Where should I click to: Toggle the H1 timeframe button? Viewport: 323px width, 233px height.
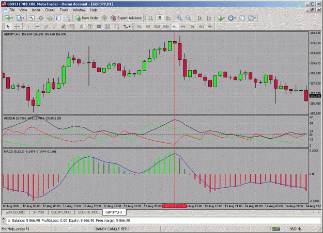coord(175,26)
